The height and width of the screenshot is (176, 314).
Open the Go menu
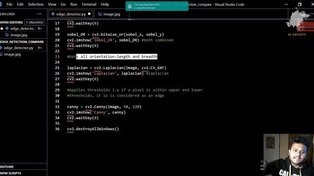tap(63, 4)
